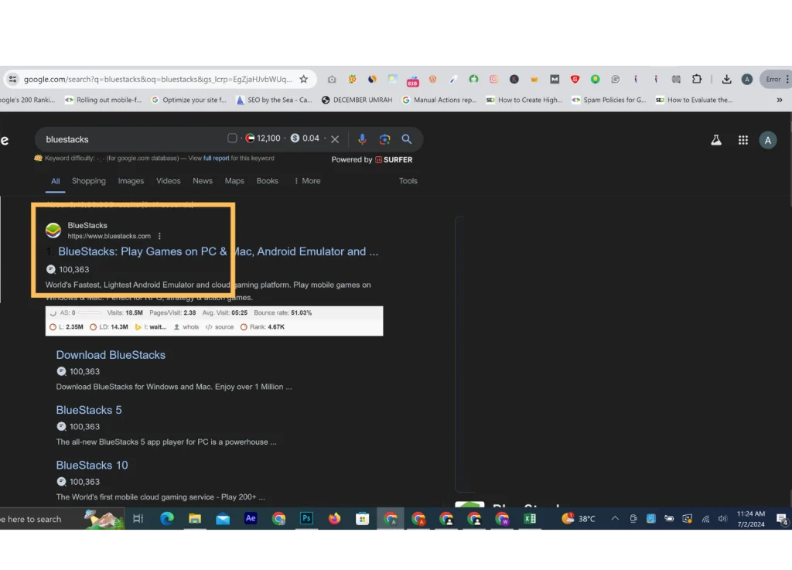Clear the search query with the X icon
The image size is (792, 570).
[x=334, y=139]
